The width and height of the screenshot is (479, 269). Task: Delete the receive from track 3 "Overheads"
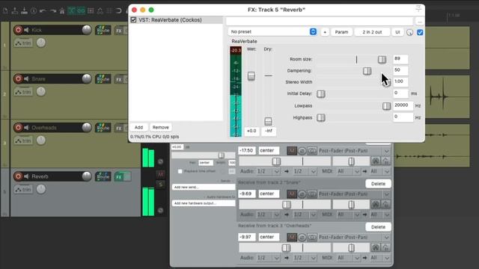378,227
